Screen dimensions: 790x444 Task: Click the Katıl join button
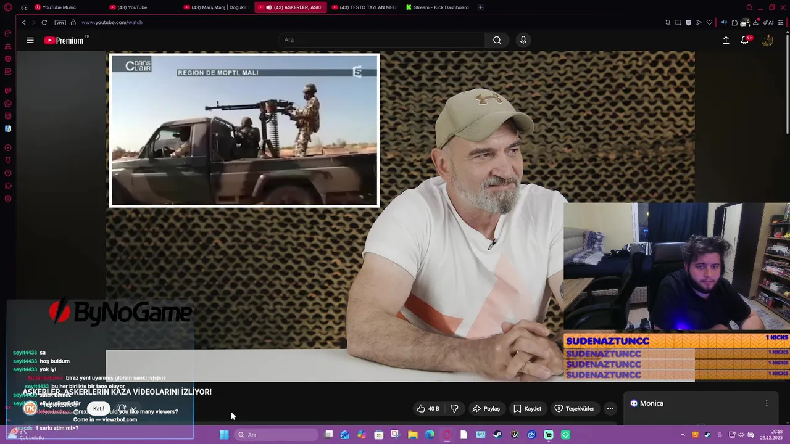[x=99, y=408]
